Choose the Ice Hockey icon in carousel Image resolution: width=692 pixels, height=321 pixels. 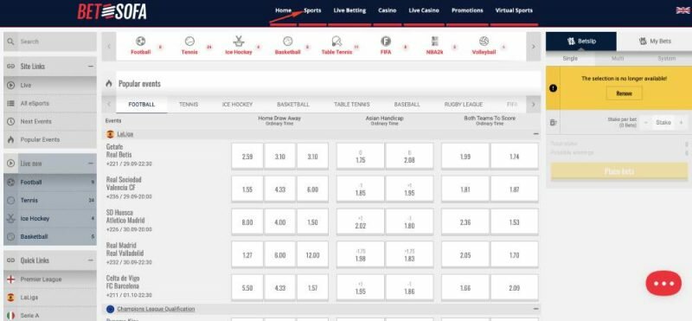[x=239, y=42]
